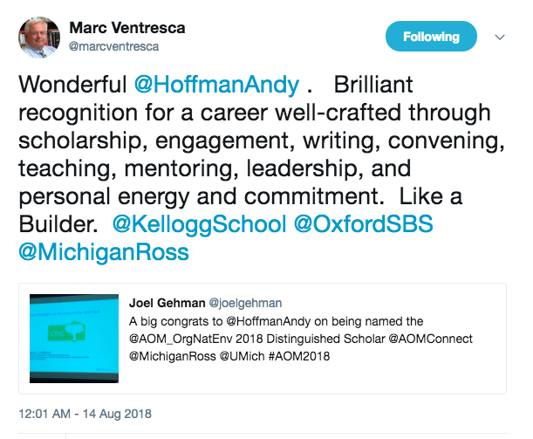
Task: Click the 12:01 AM - 14 Aug 2018 timestamp
Action: (85, 414)
